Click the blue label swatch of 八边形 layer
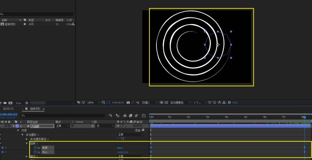The width and height of the screenshot is (312, 160). tap(17, 126)
